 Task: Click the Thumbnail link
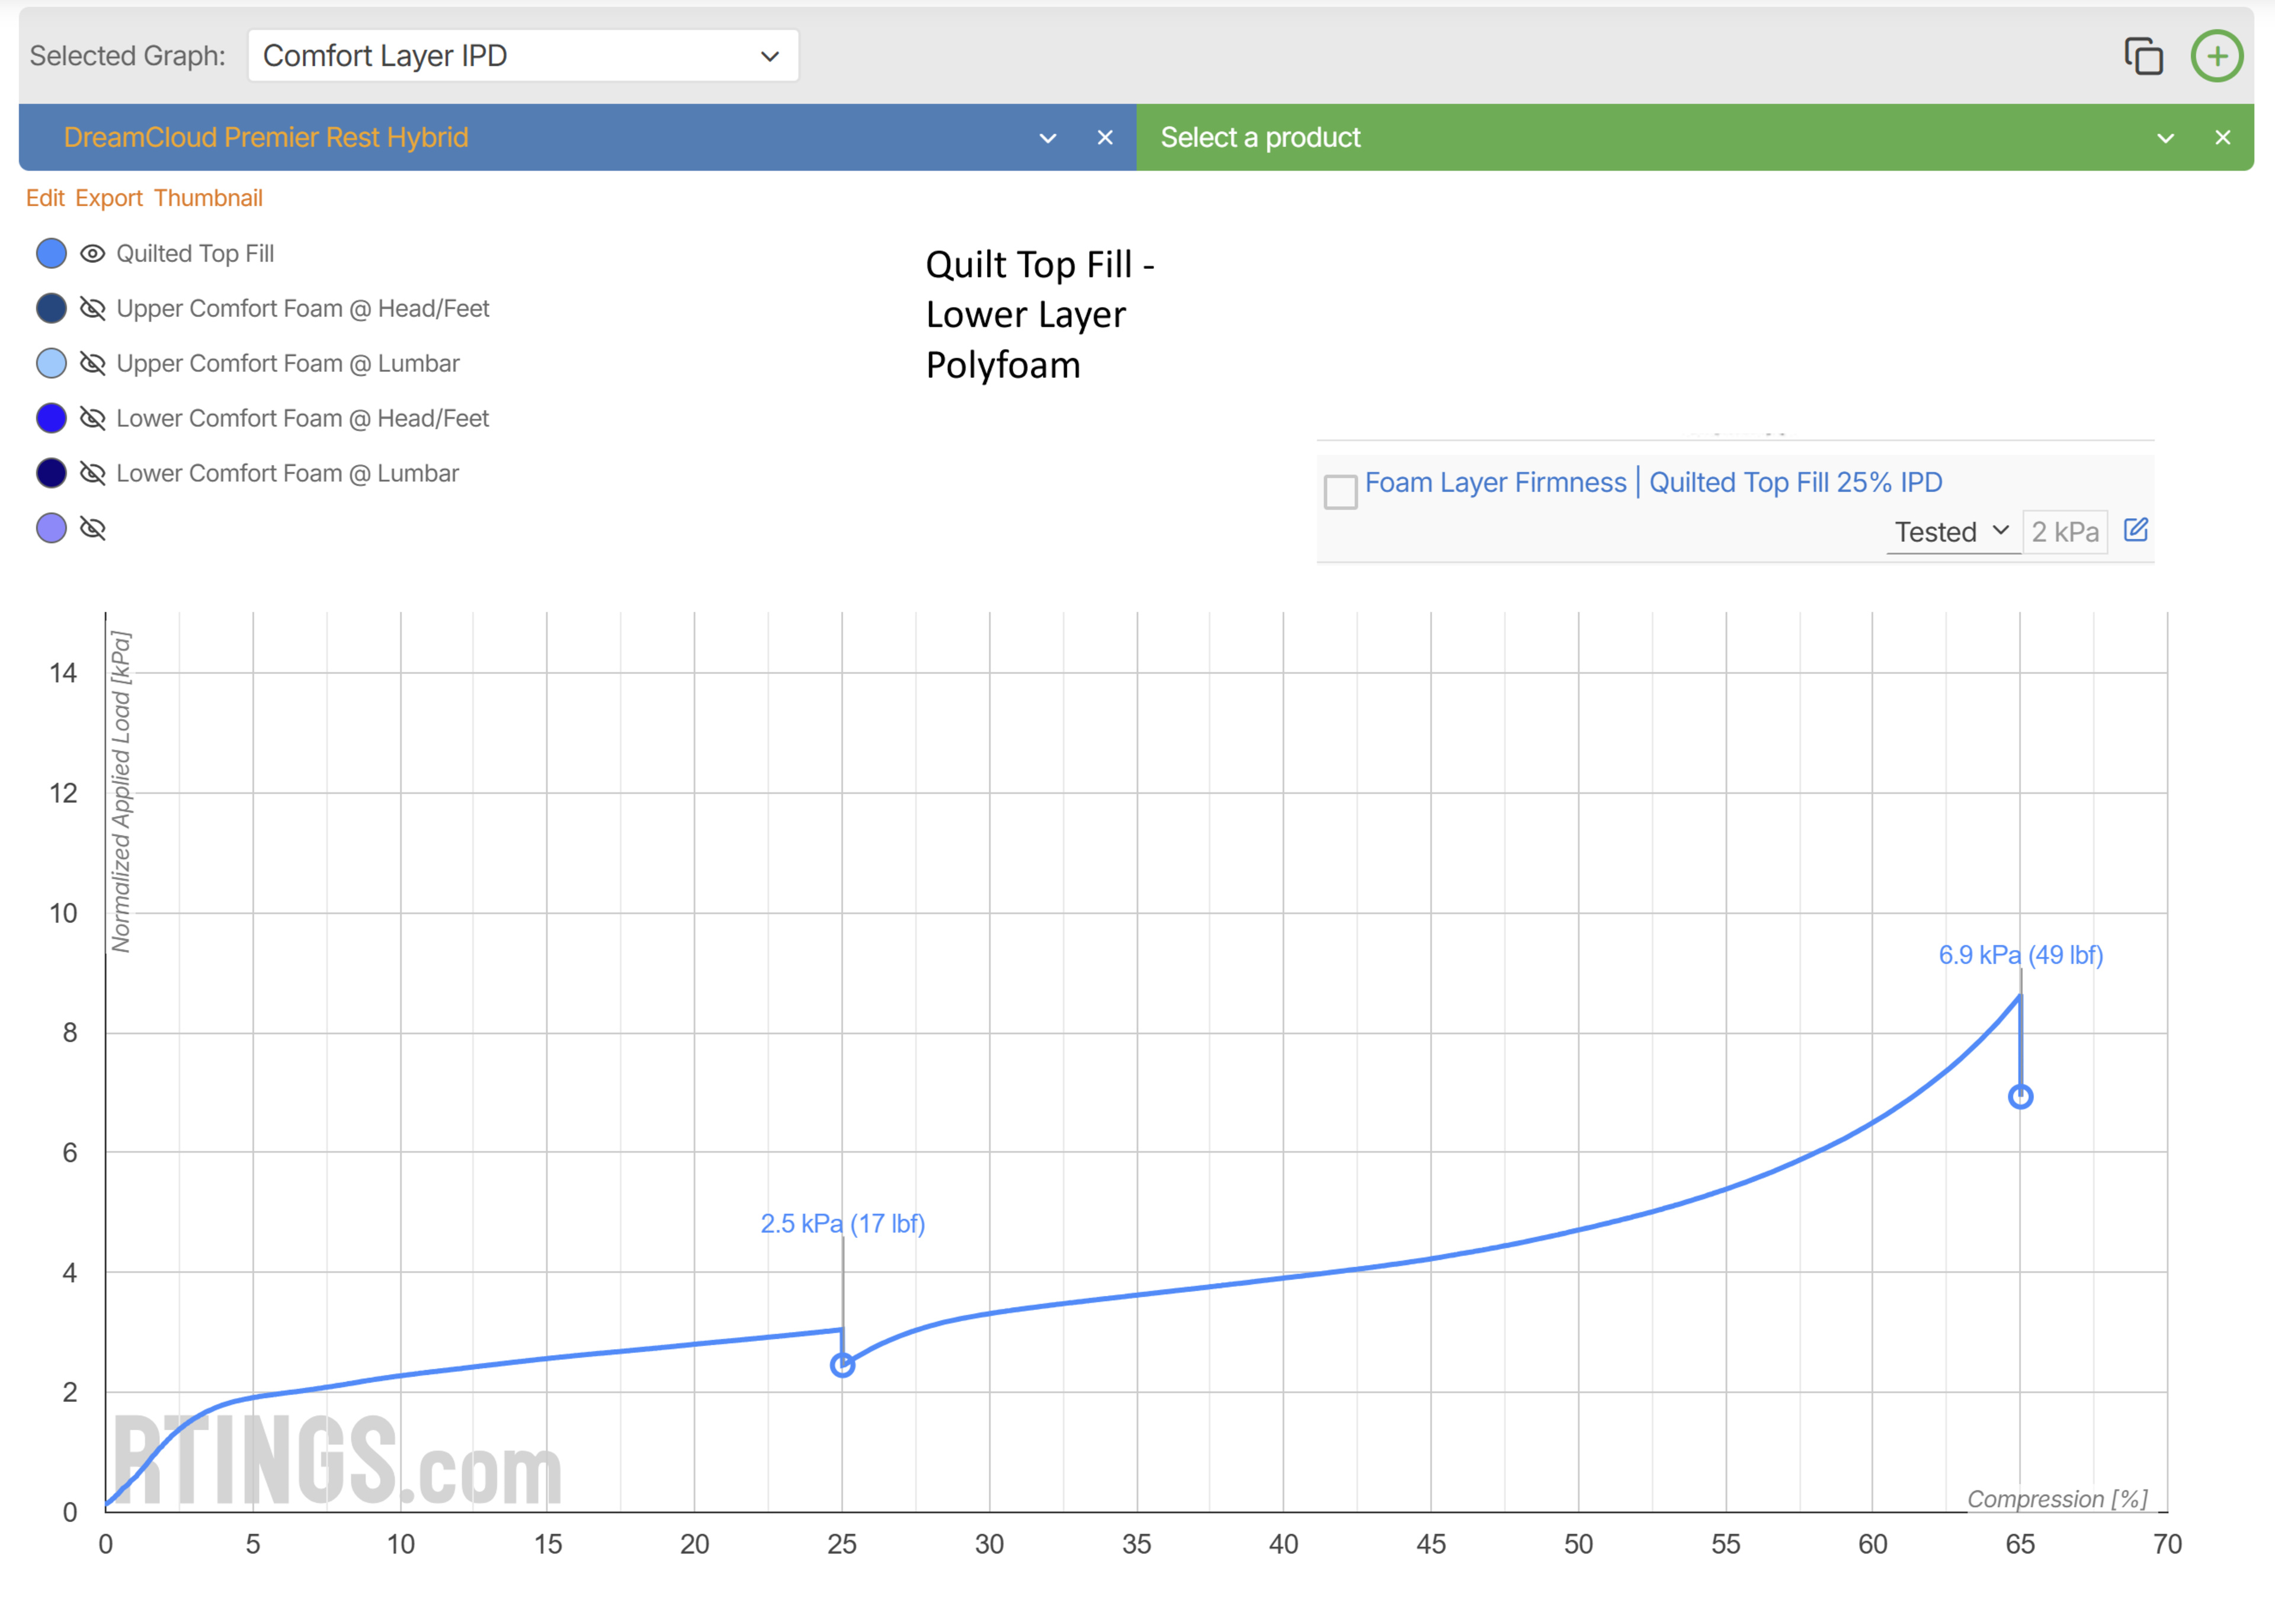[208, 198]
